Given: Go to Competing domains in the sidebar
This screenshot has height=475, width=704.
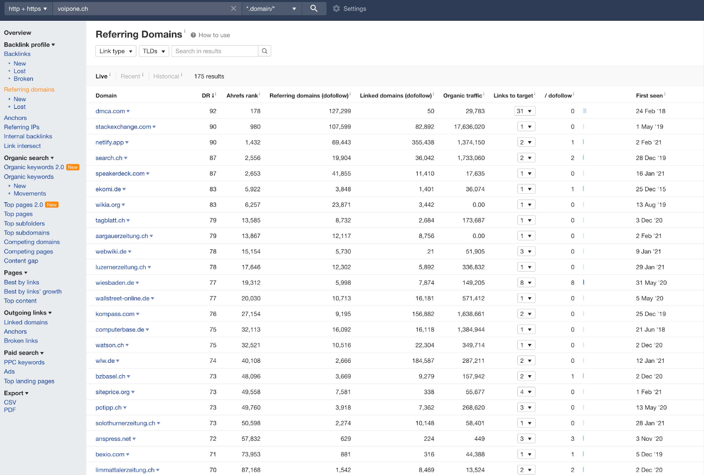Looking at the screenshot, I should pos(32,242).
